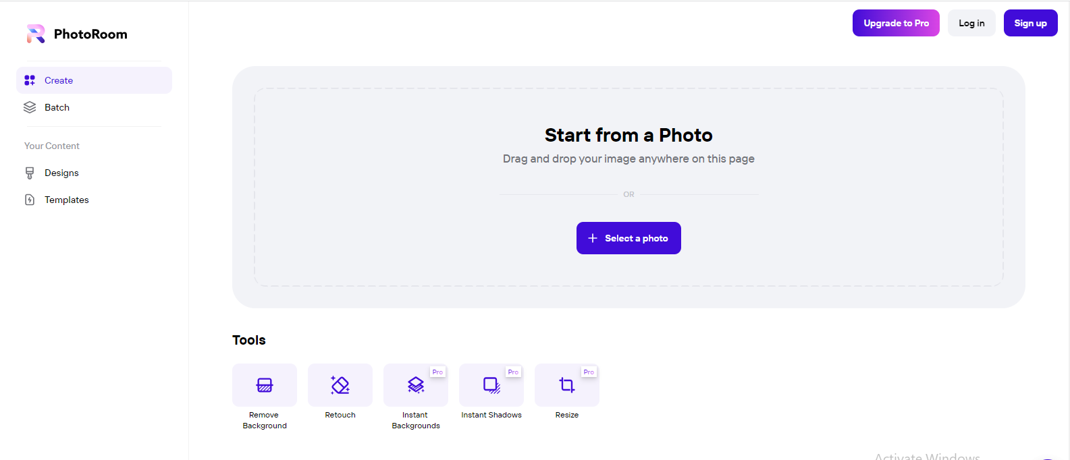Image resolution: width=1070 pixels, height=460 pixels.
Task: Go to the Create section
Action: 59,80
